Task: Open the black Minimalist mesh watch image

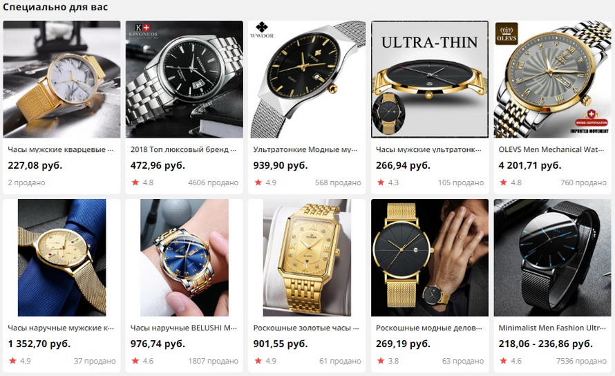Action: point(552,258)
